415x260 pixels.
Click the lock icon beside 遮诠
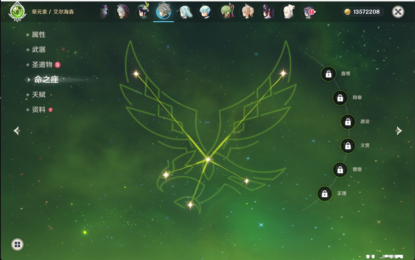tap(348, 122)
